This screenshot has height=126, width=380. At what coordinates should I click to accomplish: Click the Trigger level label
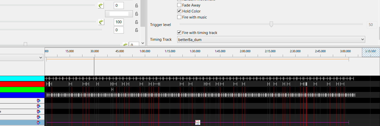pyautogui.click(x=160, y=25)
